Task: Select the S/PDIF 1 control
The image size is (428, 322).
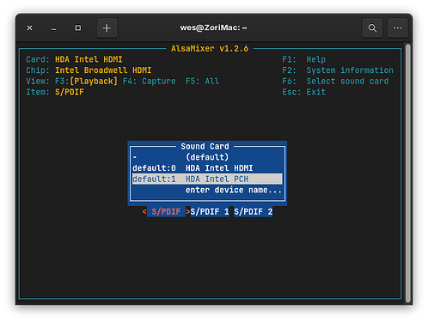Action: coord(210,212)
